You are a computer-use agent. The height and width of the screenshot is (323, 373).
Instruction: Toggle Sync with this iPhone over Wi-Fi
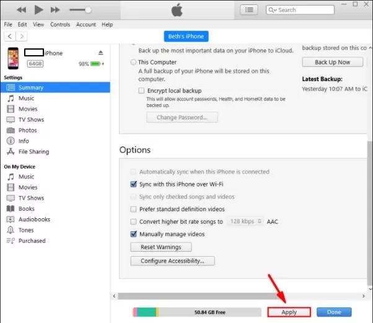(x=134, y=184)
